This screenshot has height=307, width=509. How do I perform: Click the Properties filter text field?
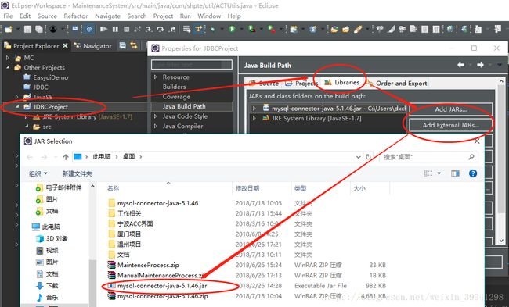192,65
